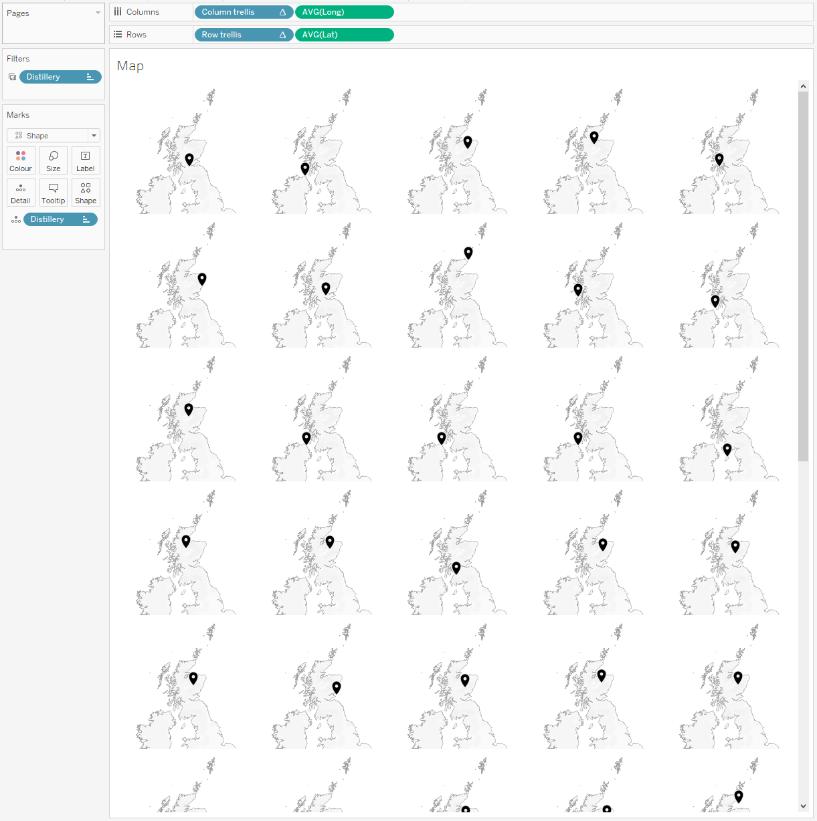The height and width of the screenshot is (821, 817).
Task: Click the pin in the second row, second map
Action: 326,288
